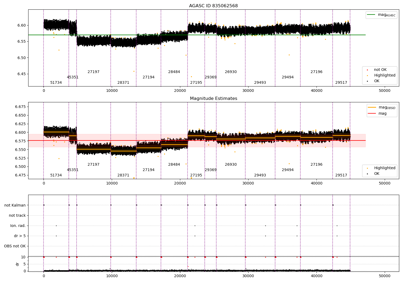This screenshot has height=282, width=403.
Task: Click 'not OK' in the top panel legend
Action: pos(380,70)
